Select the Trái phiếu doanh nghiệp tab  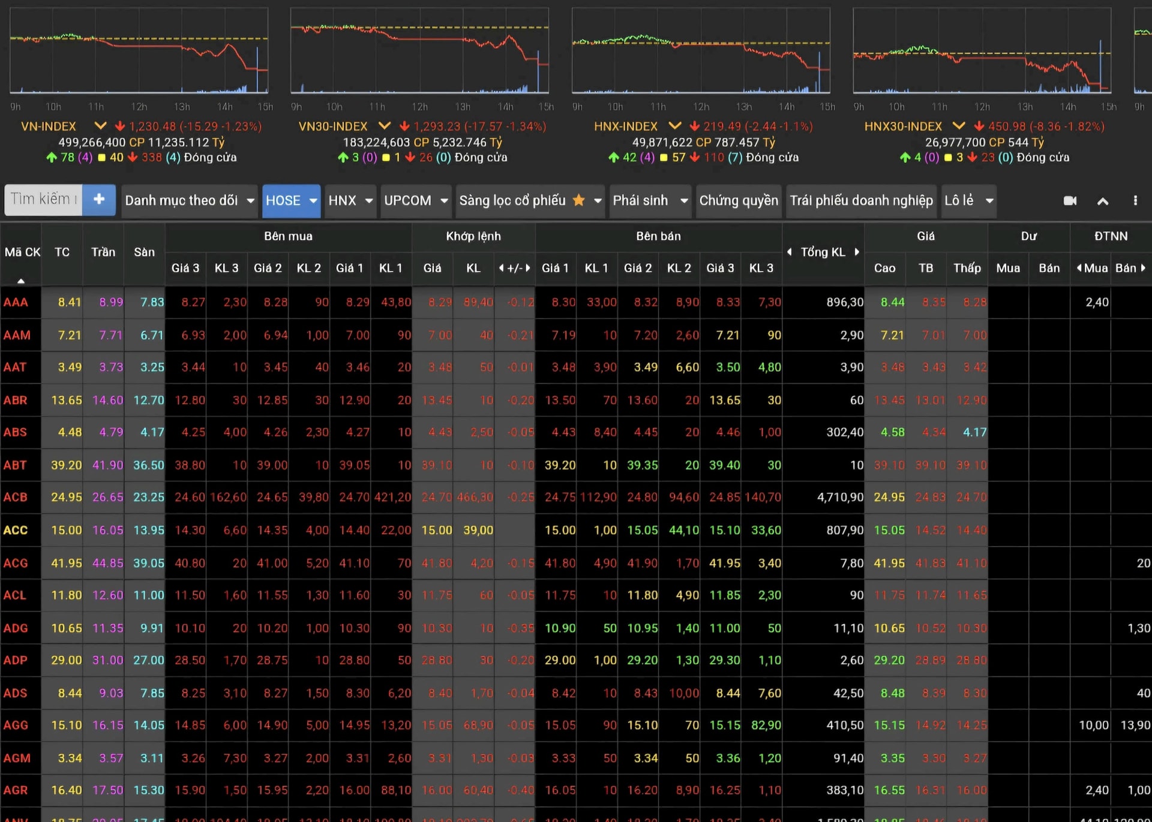pyautogui.click(x=861, y=200)
